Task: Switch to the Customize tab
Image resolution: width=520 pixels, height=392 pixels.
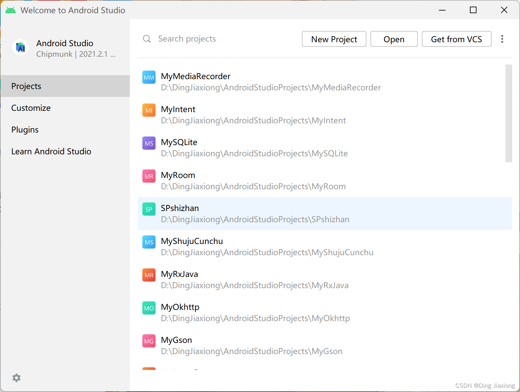Action: pyautogui.click(x=65, y=108)
